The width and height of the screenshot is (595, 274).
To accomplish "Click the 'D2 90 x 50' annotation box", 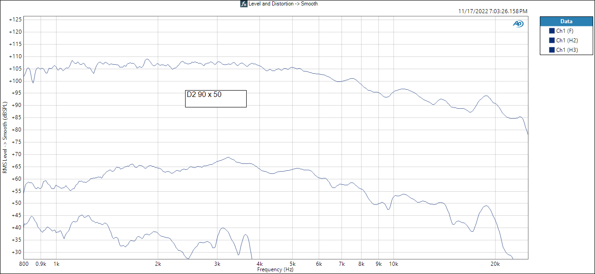I will [216, 99].
